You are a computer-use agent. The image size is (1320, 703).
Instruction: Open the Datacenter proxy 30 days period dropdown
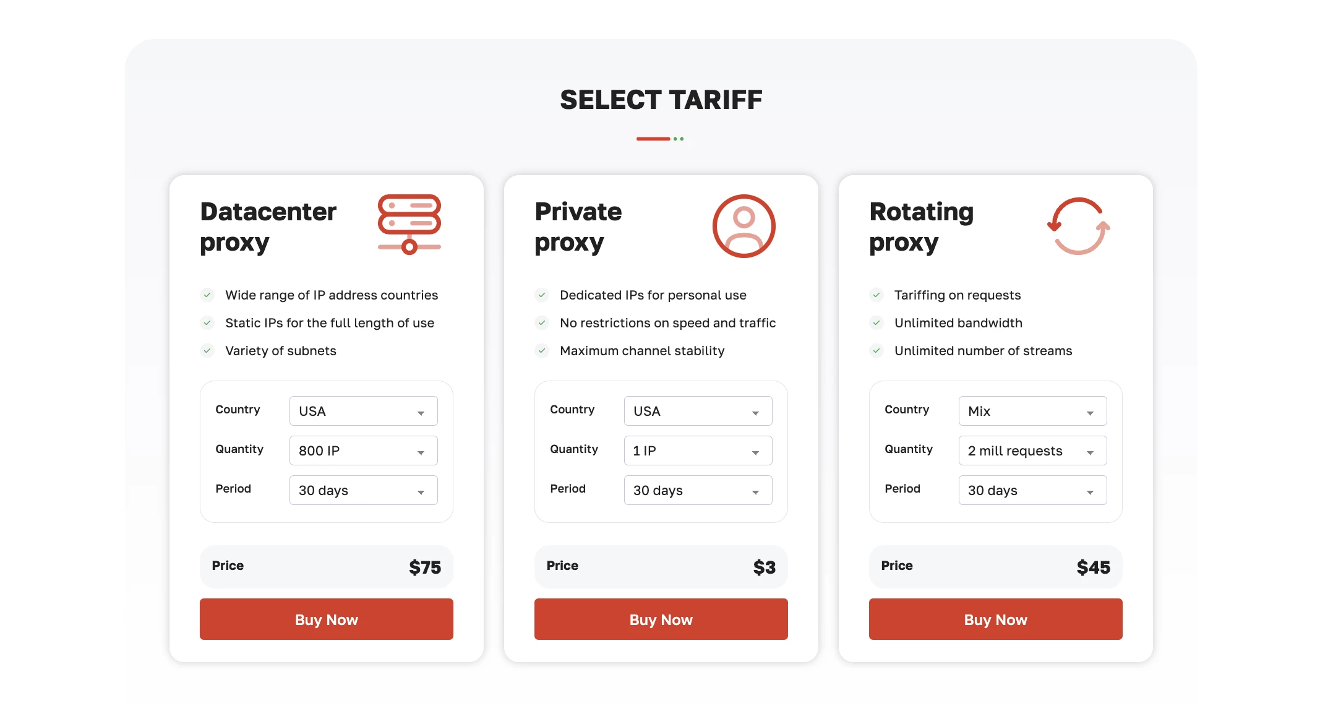pyautogui.click(x=363, y=490)
